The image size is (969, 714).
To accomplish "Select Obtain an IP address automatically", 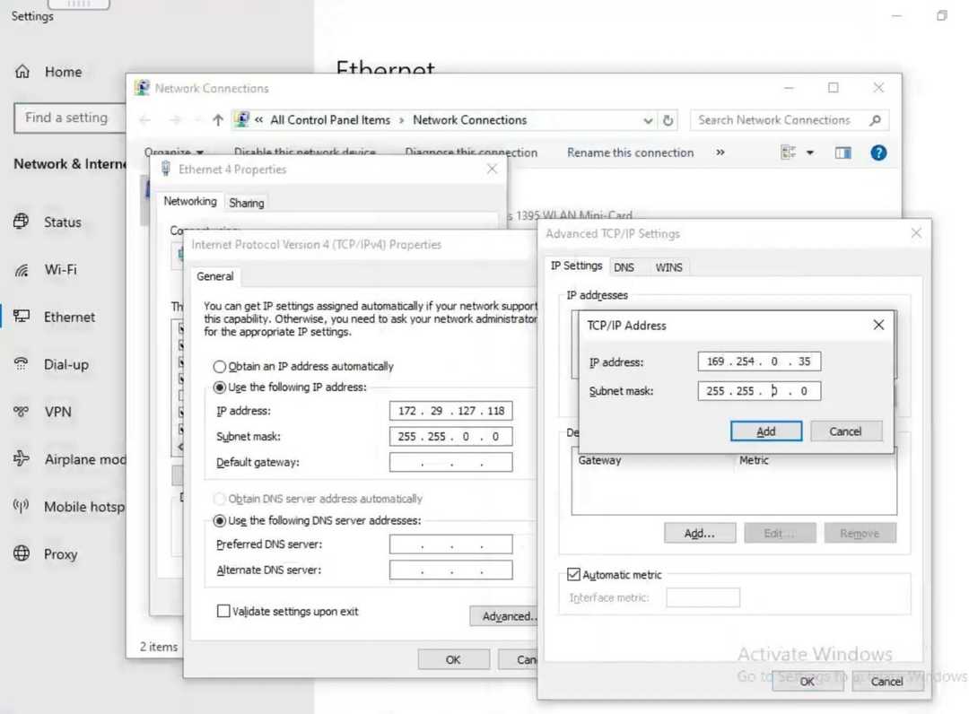I will pos(220,366).
